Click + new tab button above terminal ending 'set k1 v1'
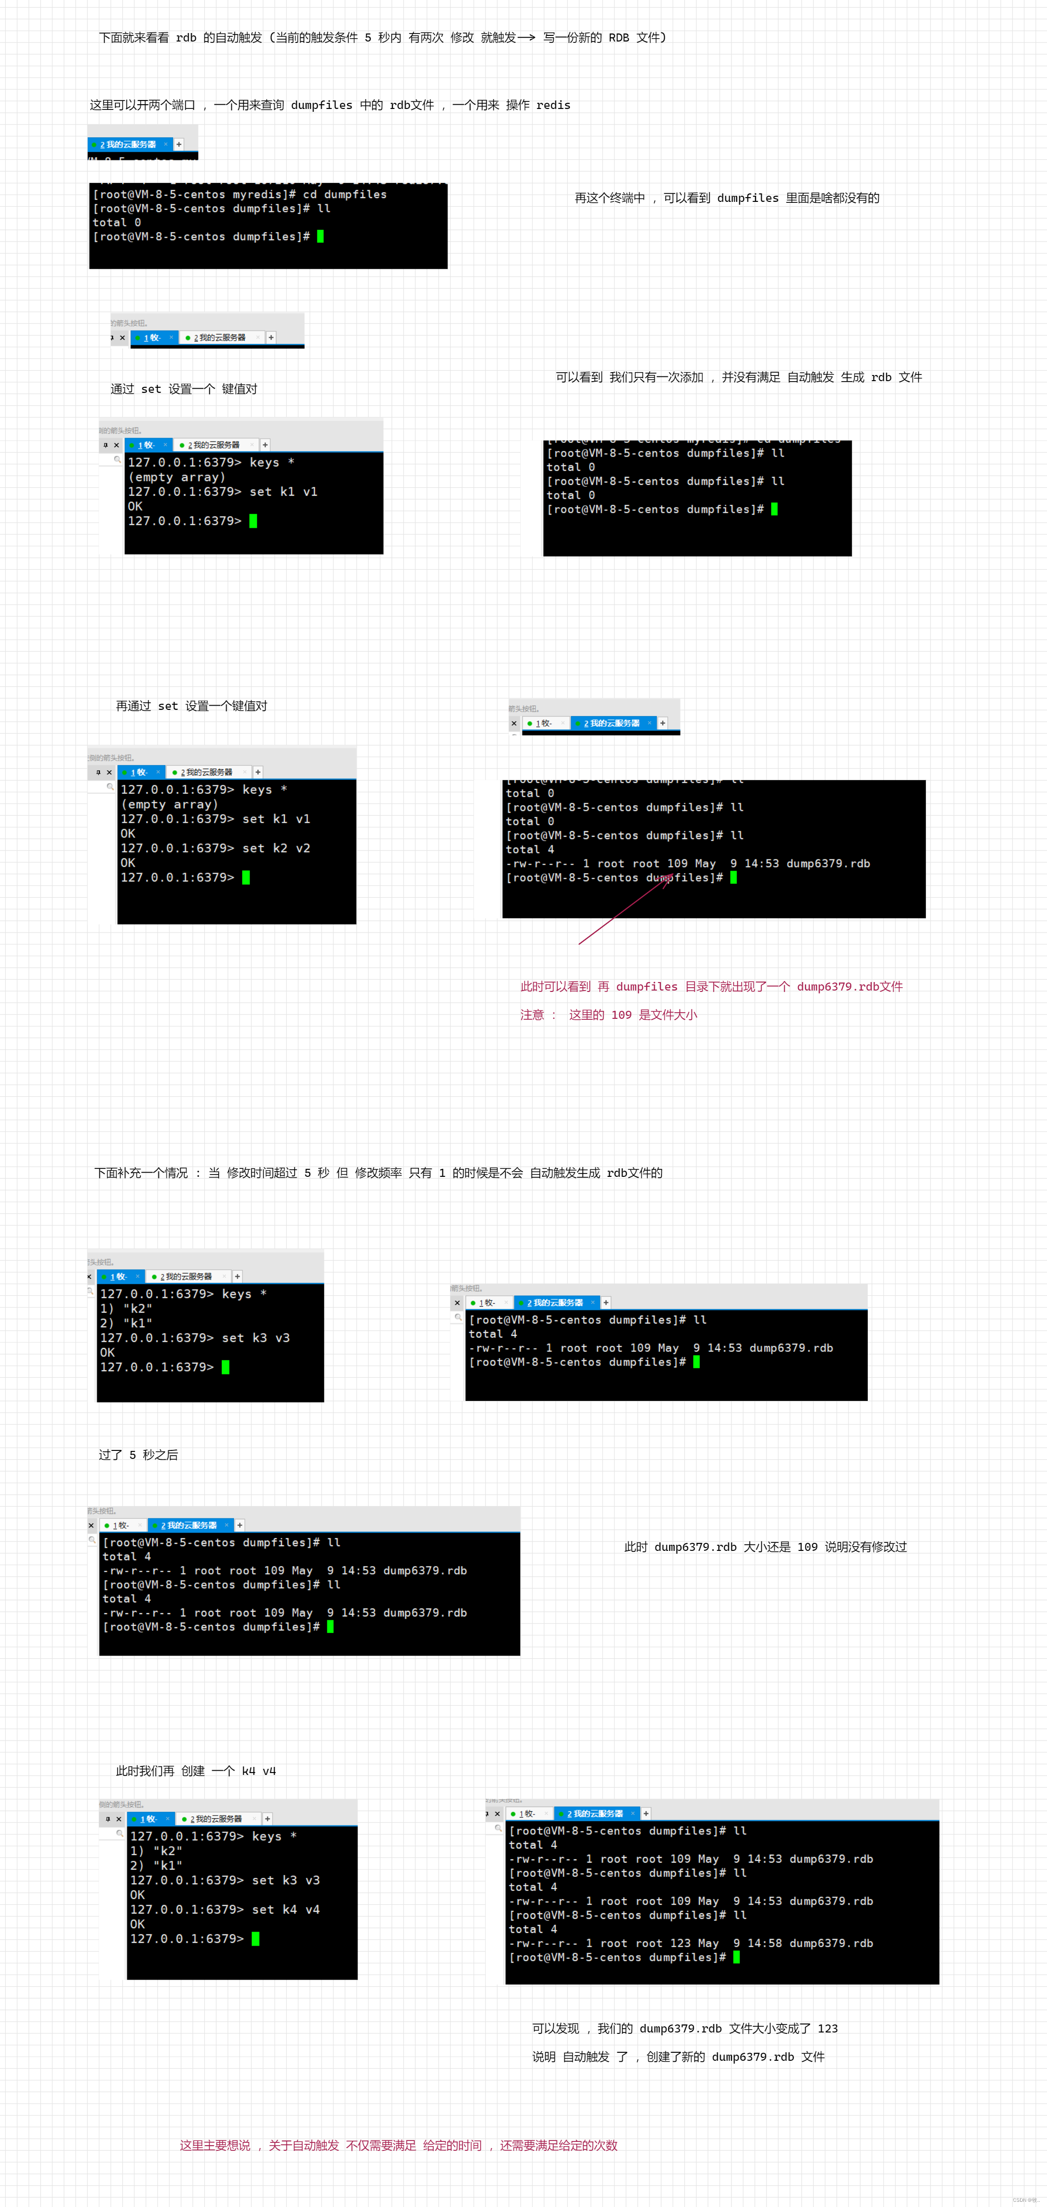Screen dimensions: 1047x2207 coord(266,445)
